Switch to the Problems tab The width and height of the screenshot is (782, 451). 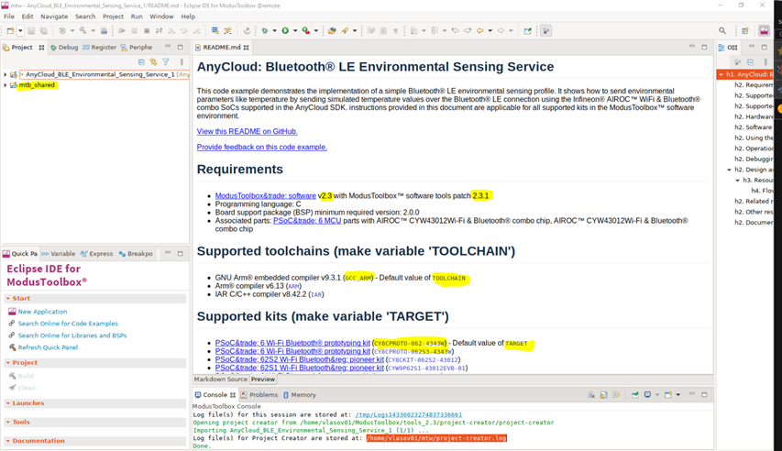259,394
